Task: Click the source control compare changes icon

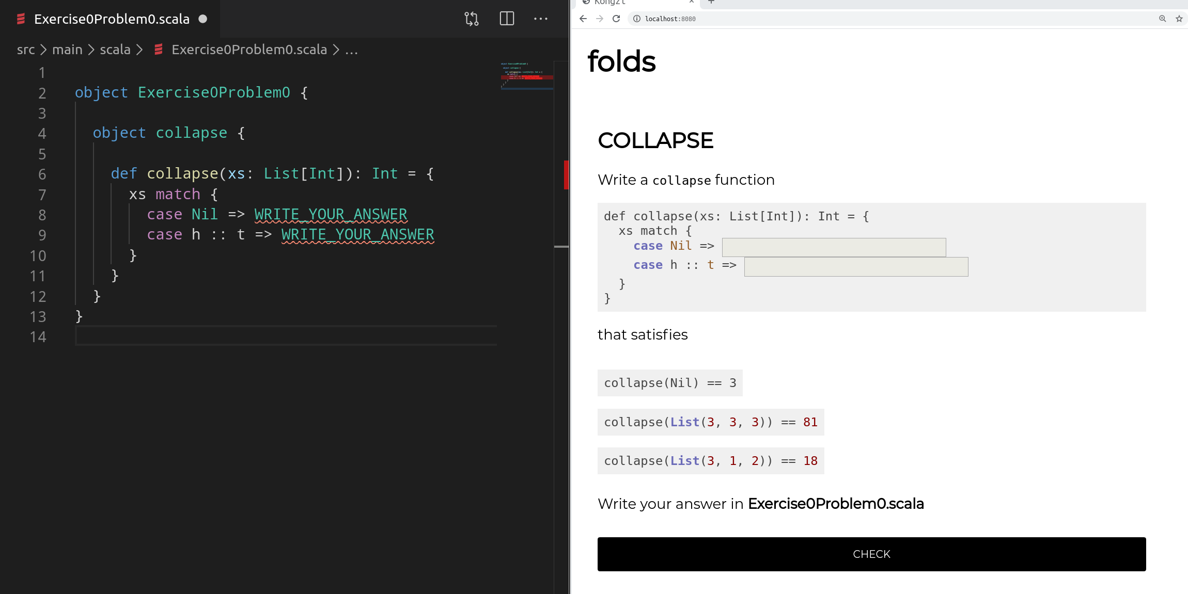Action: (471, 19)
